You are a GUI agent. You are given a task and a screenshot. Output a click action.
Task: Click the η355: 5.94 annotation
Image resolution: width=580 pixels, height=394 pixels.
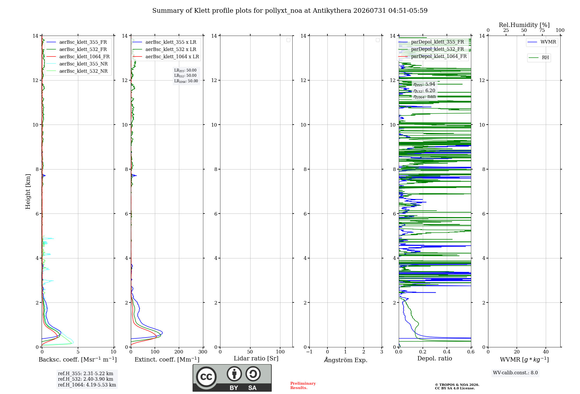tap(424, 84)
